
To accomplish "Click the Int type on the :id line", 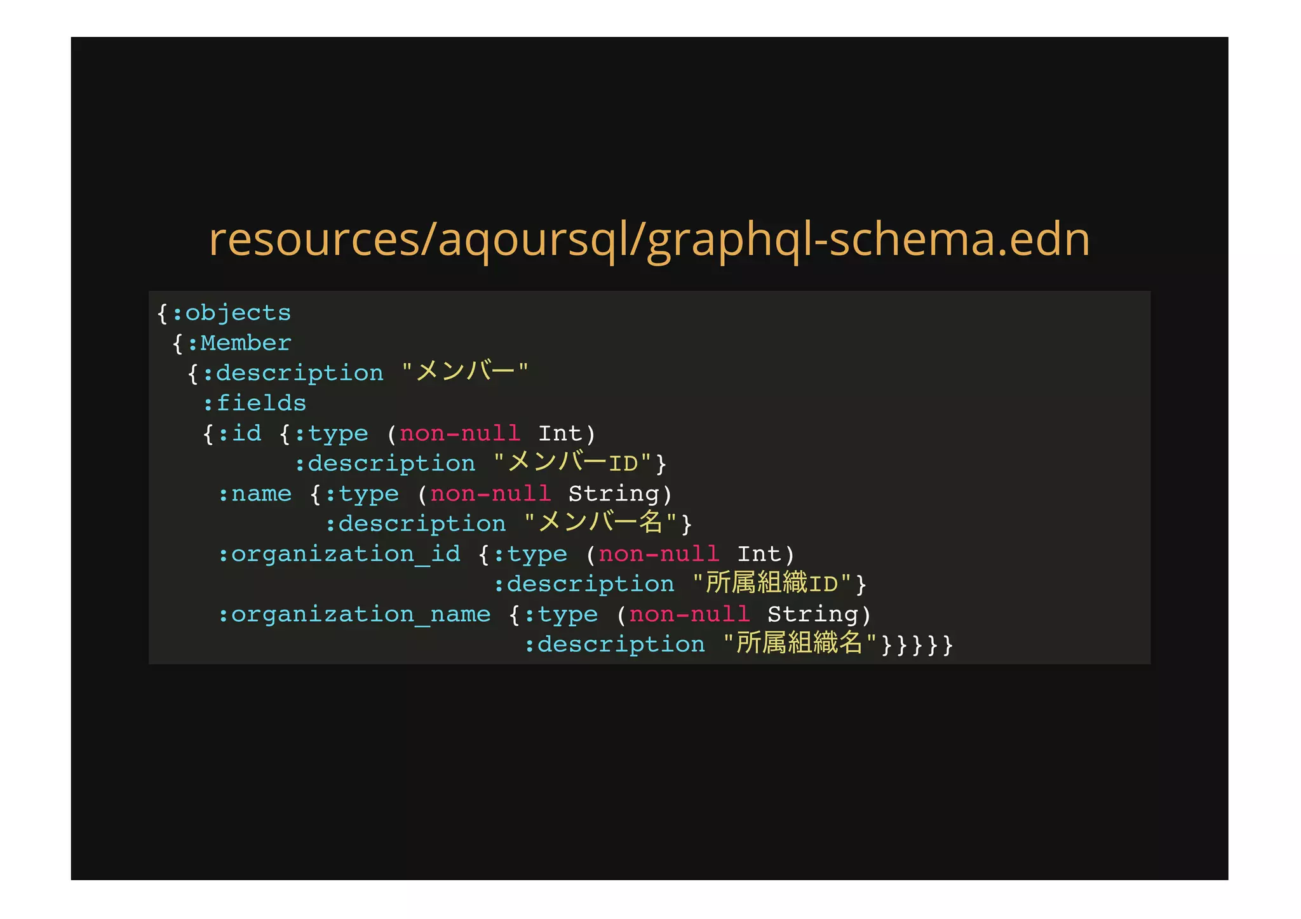I will pyautogui.click(x=560, y=434).
